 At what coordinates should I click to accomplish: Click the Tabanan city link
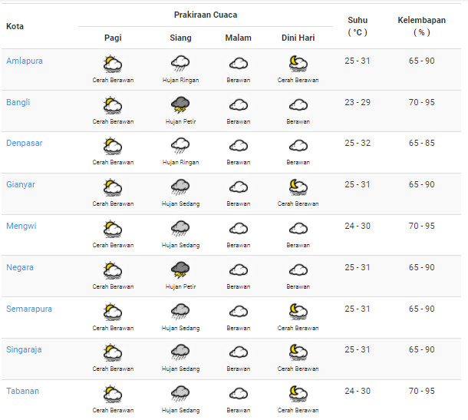tap(22, 391)
